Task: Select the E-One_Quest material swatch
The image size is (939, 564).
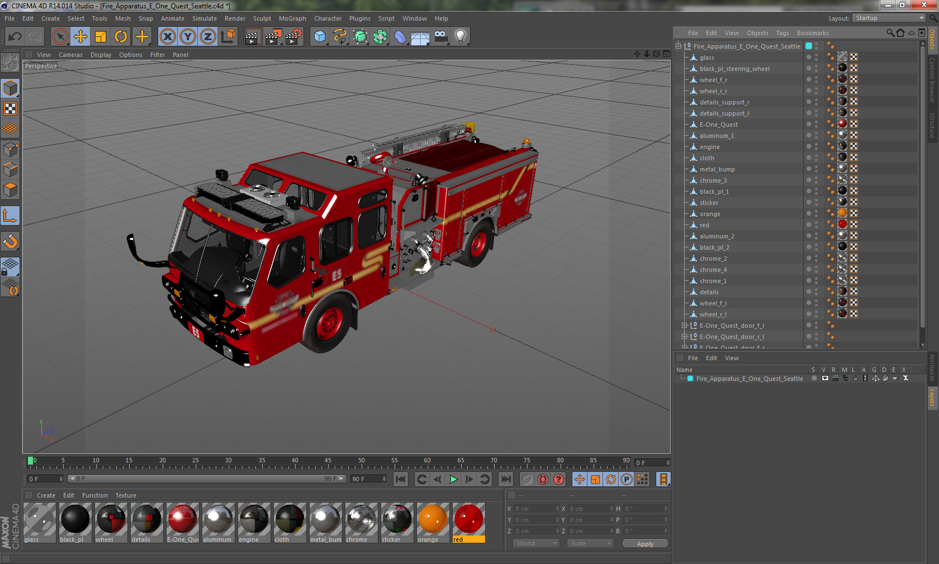Action: click(182, 522)
